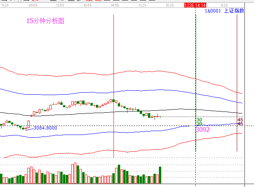Click the 1A0001 index code
The height and width of the screenshot is (187, 254).
click(213, 11)
